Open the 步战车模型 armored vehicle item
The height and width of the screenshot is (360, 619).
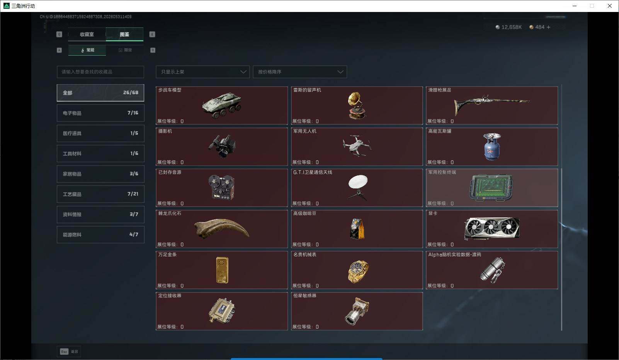pyautogui.click(x=222, y=105)
